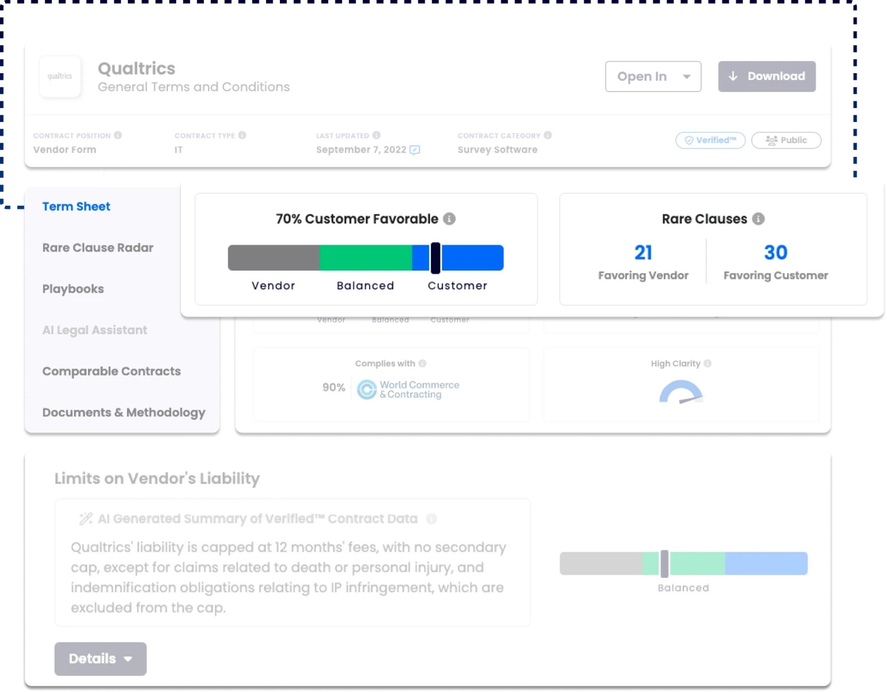Screen dimensions: 887x692
Task: Open Rare Clause Radar section
Action: 98,248
